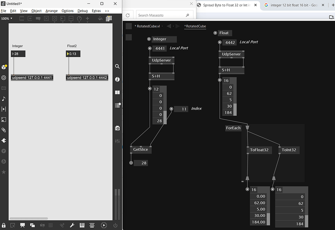Open the Objects browser cube icon in Max
Viewport: 335px width, 230px height.
[x=4, y=67]
